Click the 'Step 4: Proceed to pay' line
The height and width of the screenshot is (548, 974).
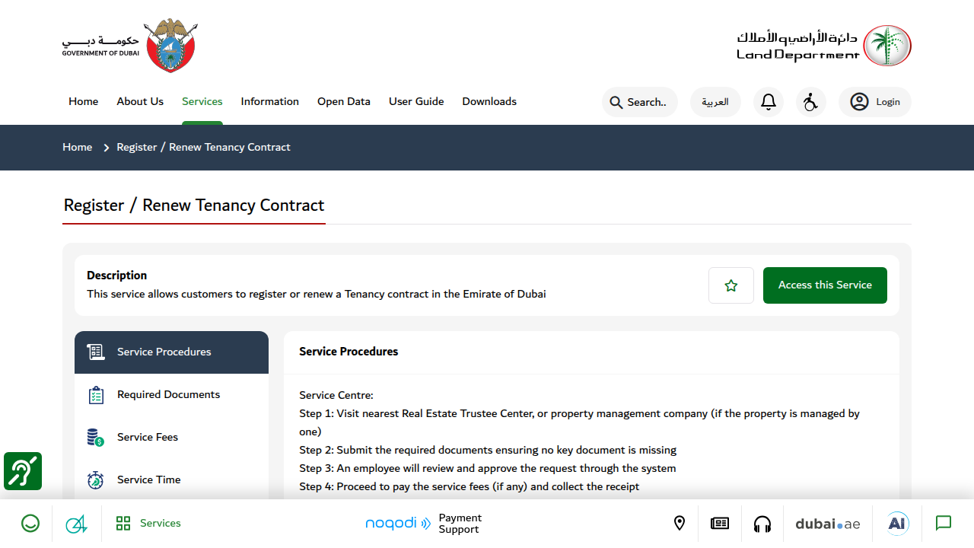pyautogui.click(x=469, y=486)
